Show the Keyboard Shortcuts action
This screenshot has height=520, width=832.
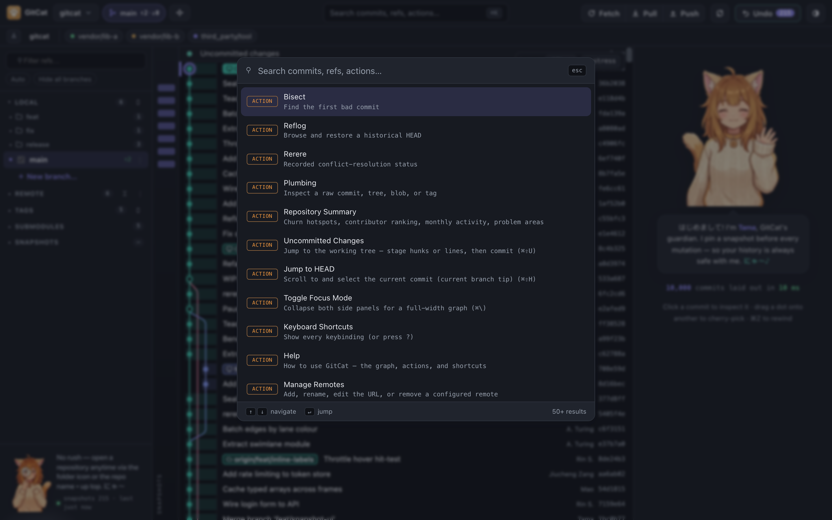pos(416,332)
